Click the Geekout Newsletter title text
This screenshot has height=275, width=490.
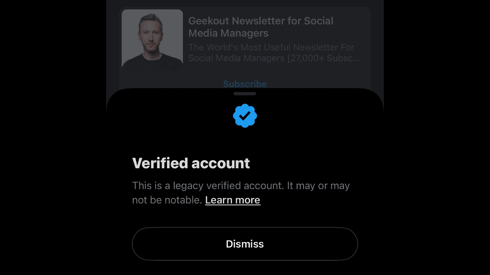261,27
